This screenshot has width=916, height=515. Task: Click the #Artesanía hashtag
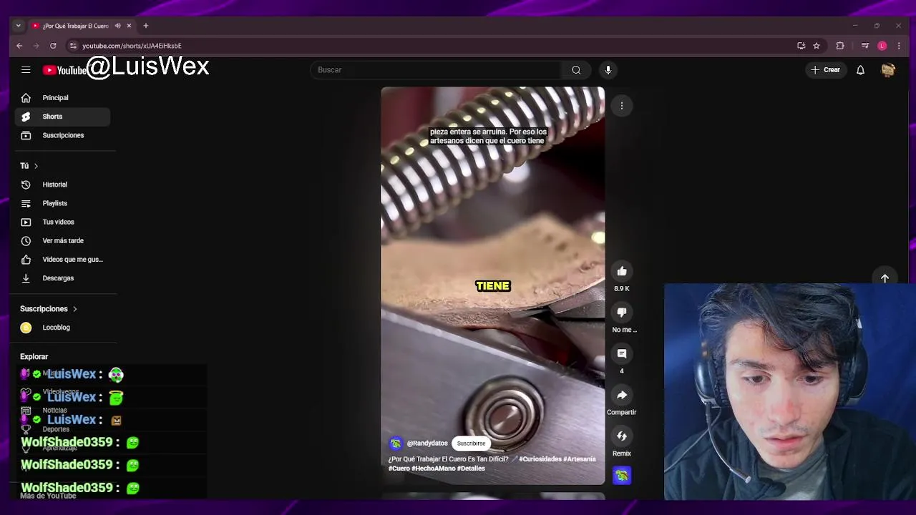(580, 459)
